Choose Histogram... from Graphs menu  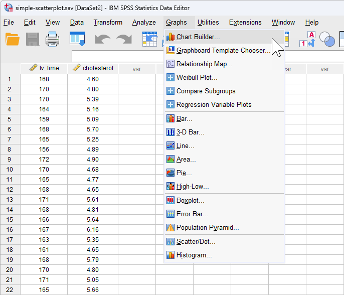224,255
